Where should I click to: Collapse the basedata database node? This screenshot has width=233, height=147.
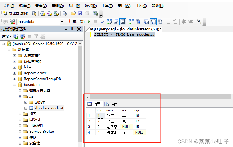coord(14,85)
